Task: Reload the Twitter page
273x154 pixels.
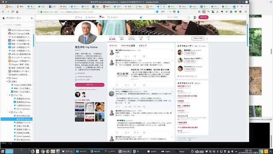Action: pyautogui.click(x=12, y=12)
